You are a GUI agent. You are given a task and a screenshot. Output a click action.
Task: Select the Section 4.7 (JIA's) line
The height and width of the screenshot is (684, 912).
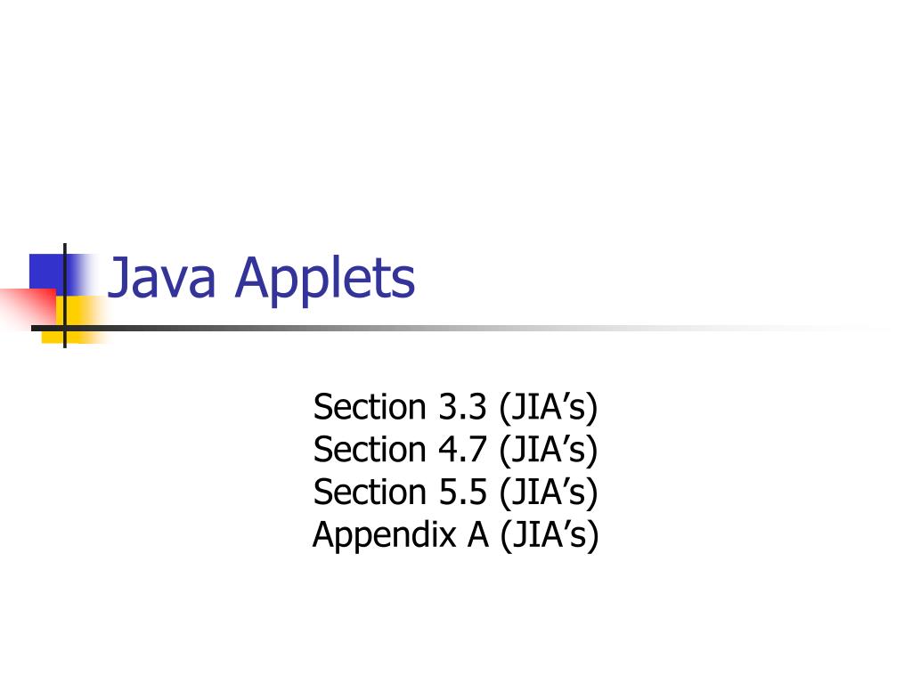coord(455,450)
